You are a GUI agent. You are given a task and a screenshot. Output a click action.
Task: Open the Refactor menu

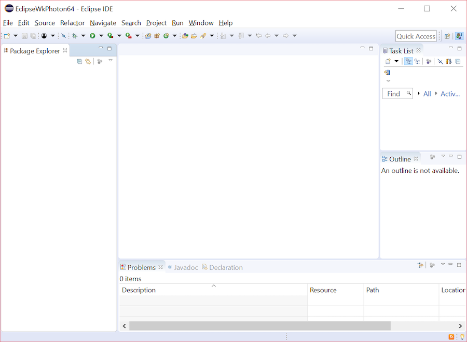pyautogui.click(x=72, y=23)
